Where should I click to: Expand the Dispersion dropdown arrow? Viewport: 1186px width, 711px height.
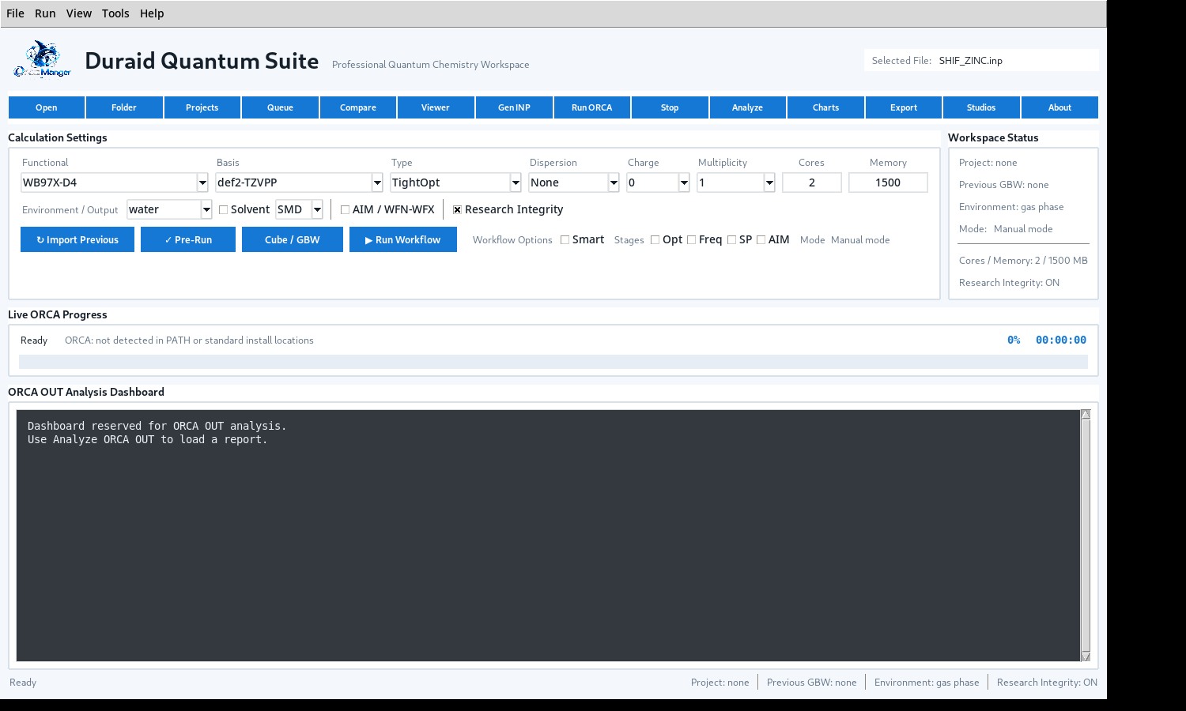point(614,182)
